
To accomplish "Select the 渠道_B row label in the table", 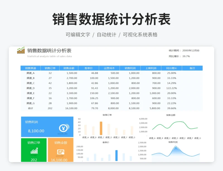I will (x=31, y=78).
